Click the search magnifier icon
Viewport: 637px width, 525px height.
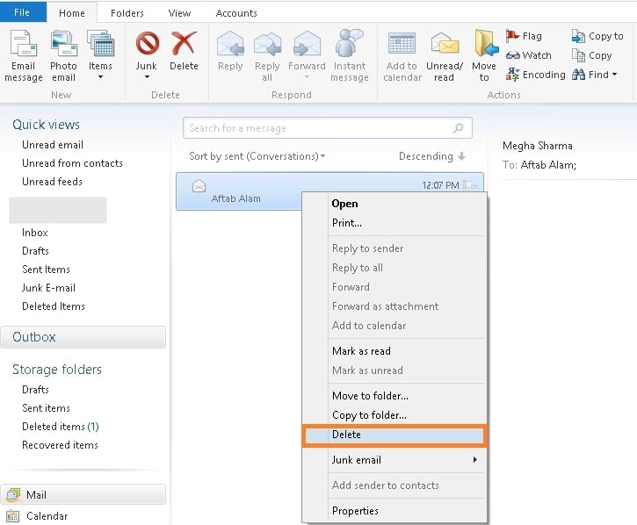pos(459,128)
